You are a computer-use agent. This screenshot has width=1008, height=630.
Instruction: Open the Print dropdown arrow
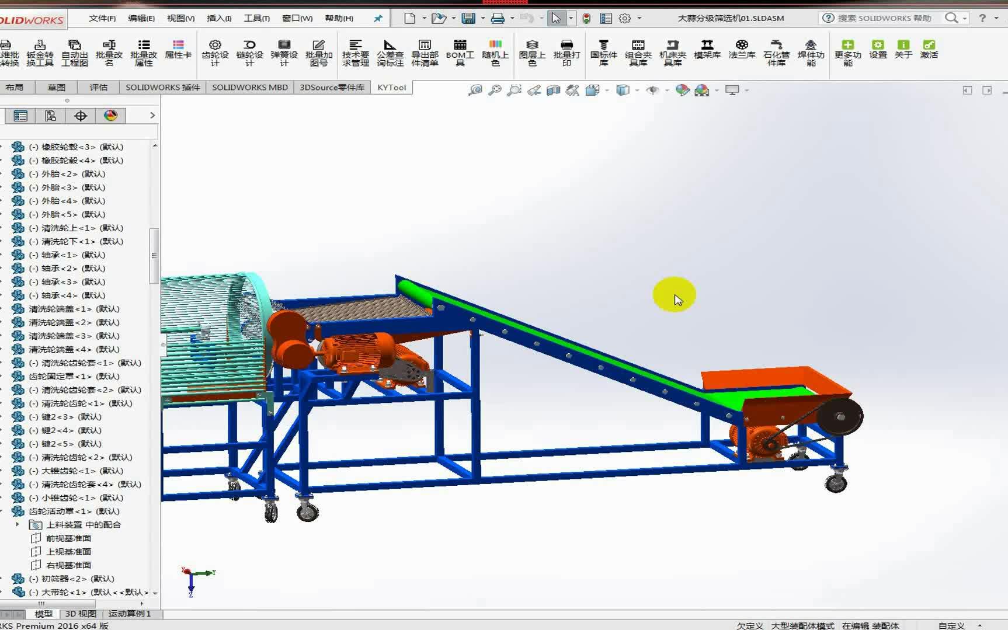[x=512, y=18]
